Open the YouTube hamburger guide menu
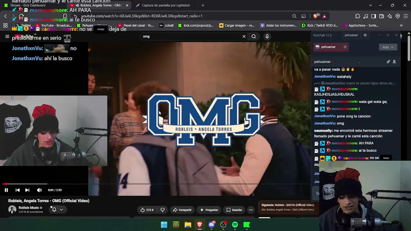411x231 pixels. pos(7,37)
